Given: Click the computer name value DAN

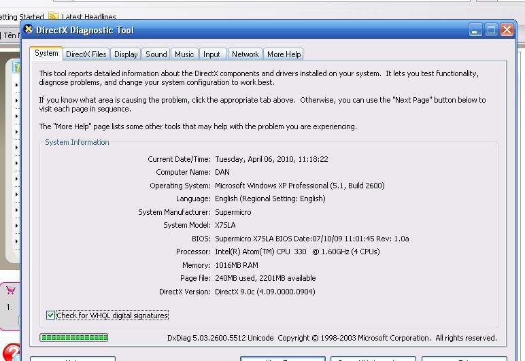Looking at the screenshot, I should [222, 172].
